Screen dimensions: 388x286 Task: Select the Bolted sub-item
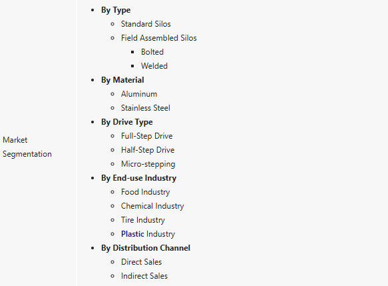point(152,52)
